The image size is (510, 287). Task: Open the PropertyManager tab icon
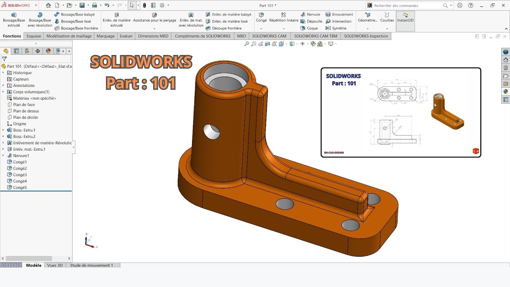16,51
